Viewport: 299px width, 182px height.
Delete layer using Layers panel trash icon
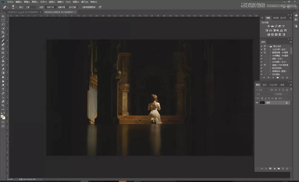coord(287,169)
